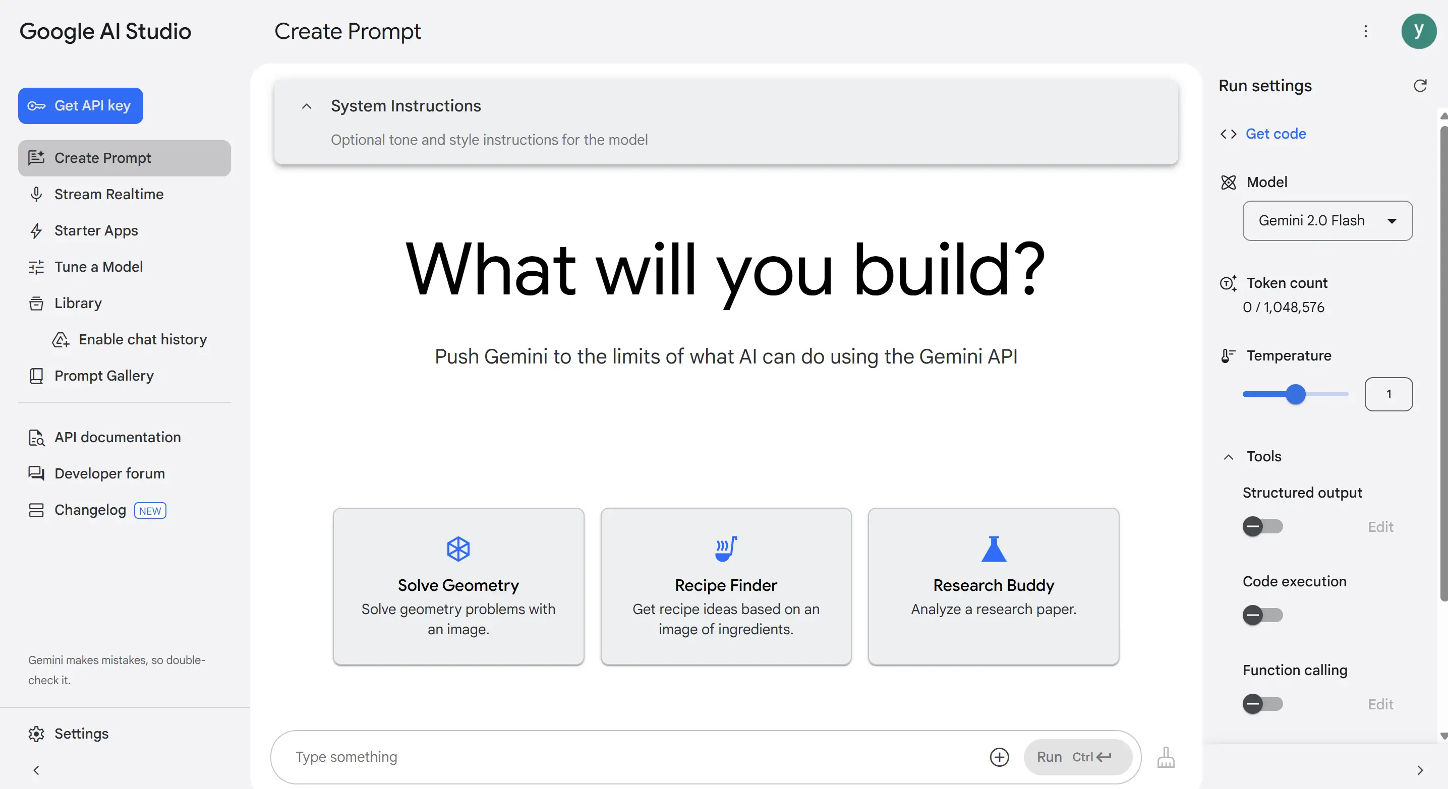Click the Temperature slider handle

(1296, 394)
